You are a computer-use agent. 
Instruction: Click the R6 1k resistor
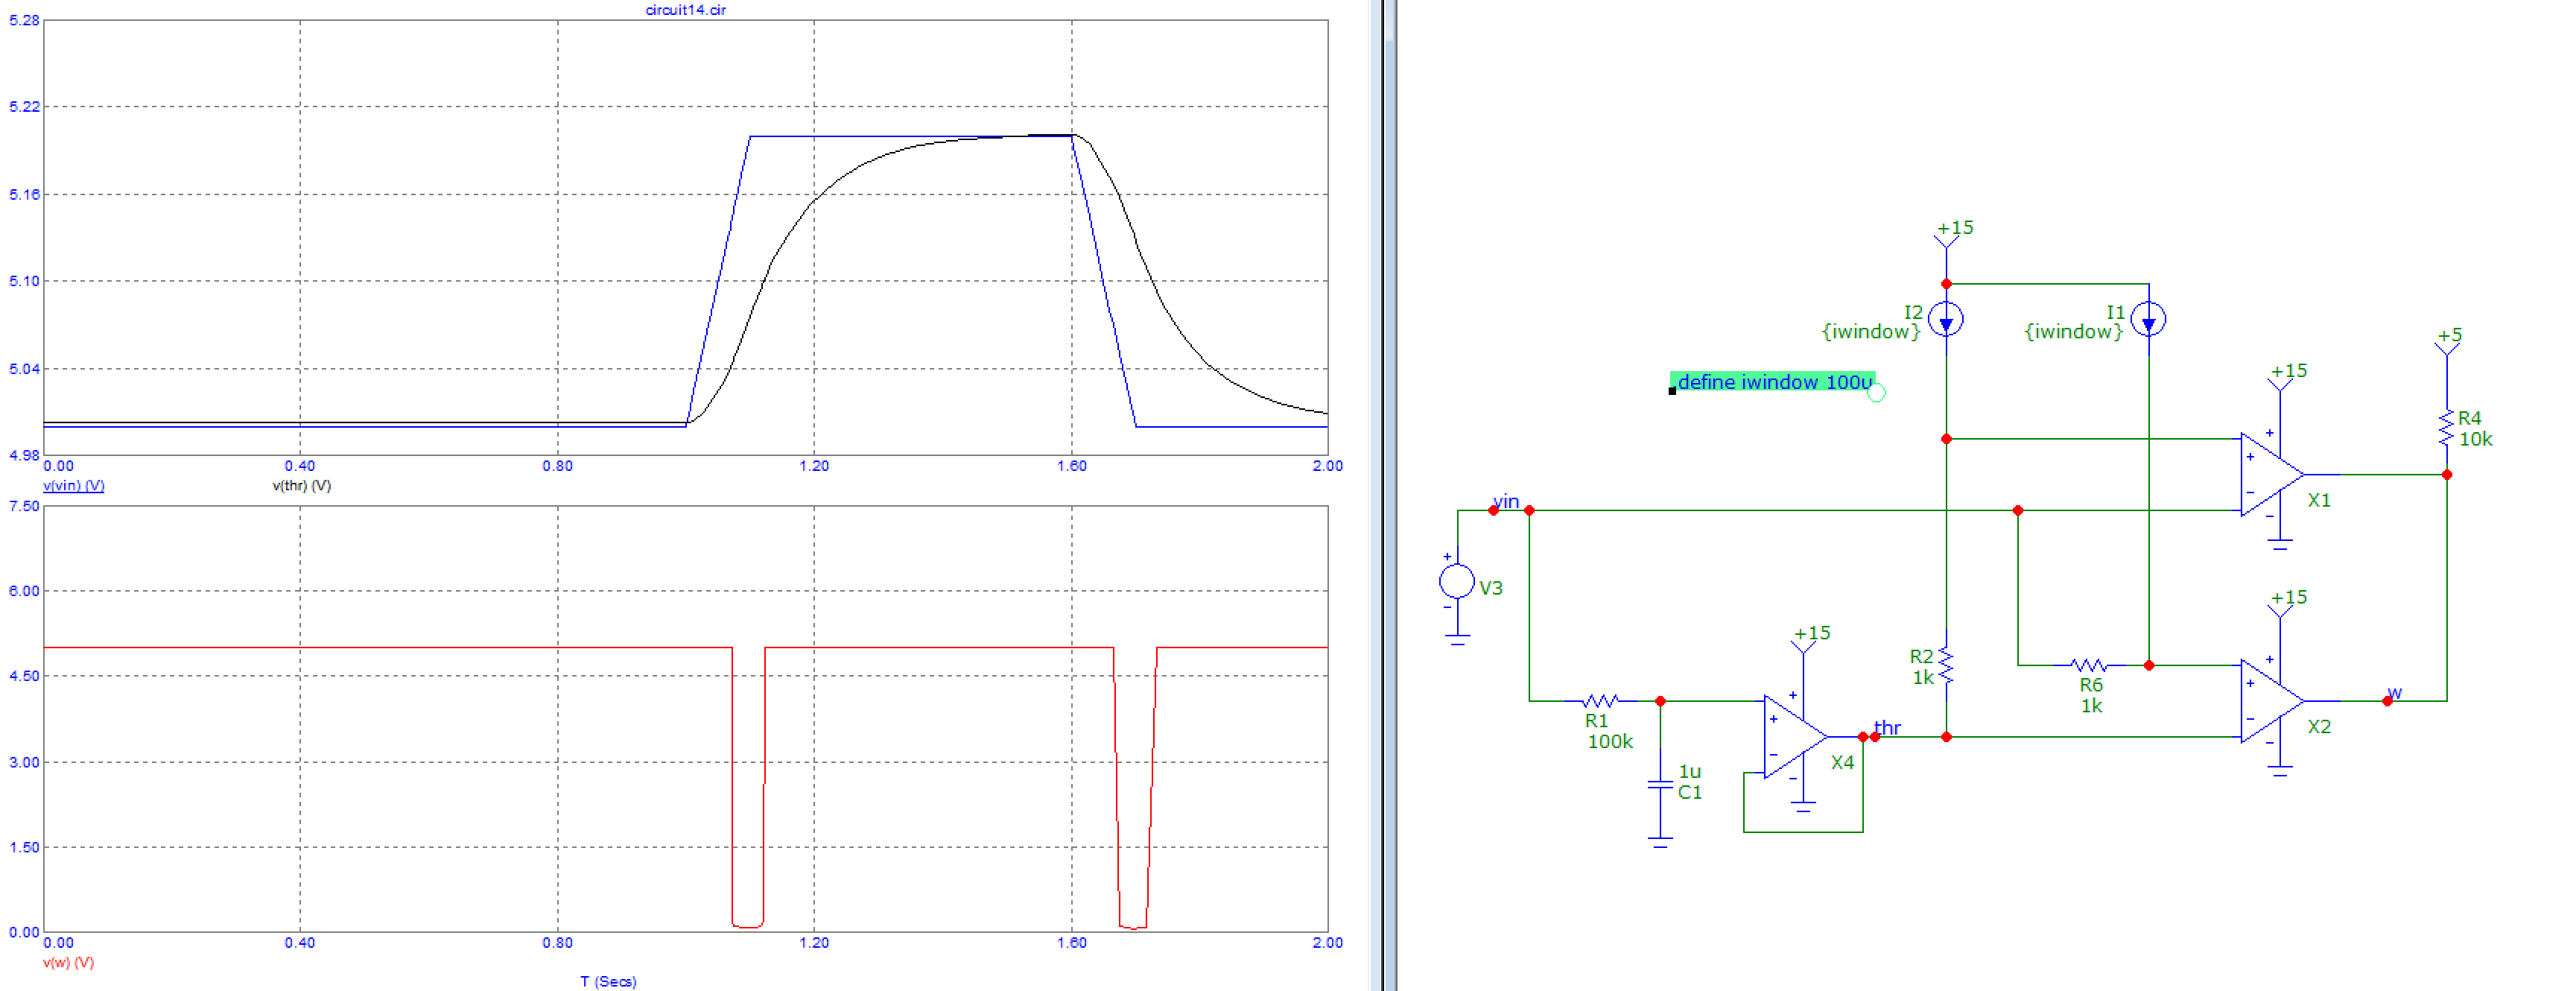pyautogui.click(x=2088, y=665)
